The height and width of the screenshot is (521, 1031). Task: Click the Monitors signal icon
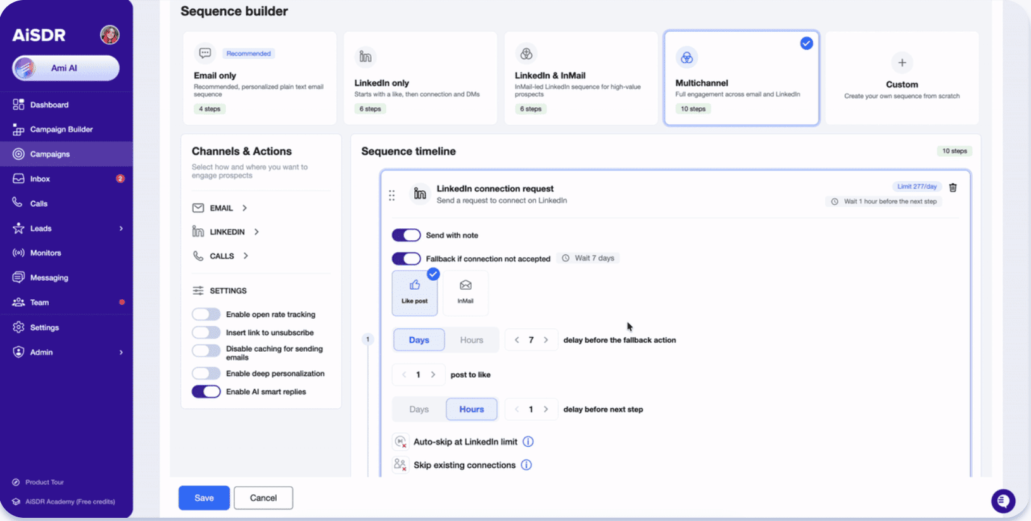pos(18,253)
